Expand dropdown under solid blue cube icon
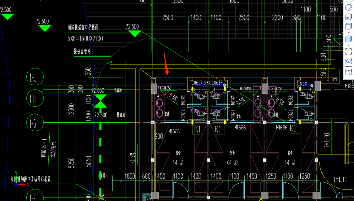This screenshot has height=201, width=354. pyautogui.click(x=348, y=45)
